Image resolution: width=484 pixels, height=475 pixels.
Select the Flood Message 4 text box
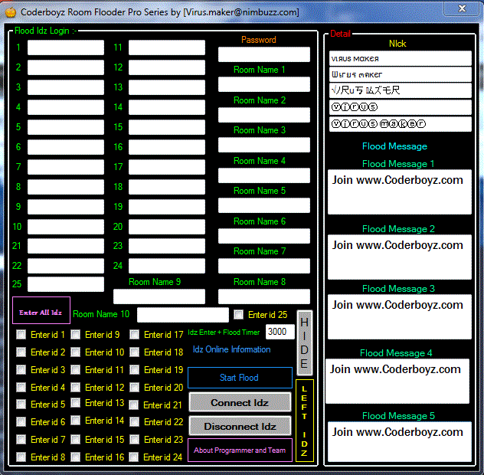pos(397,381)
